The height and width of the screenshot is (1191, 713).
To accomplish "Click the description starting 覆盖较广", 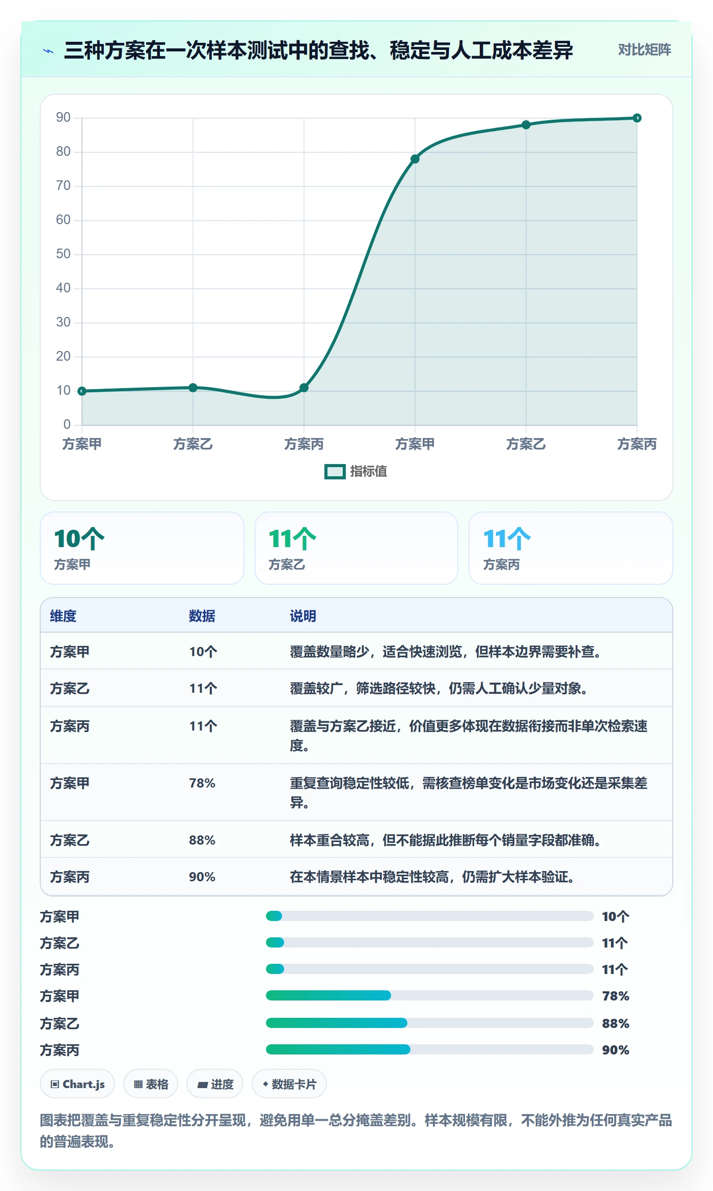I will click(439, 689).
